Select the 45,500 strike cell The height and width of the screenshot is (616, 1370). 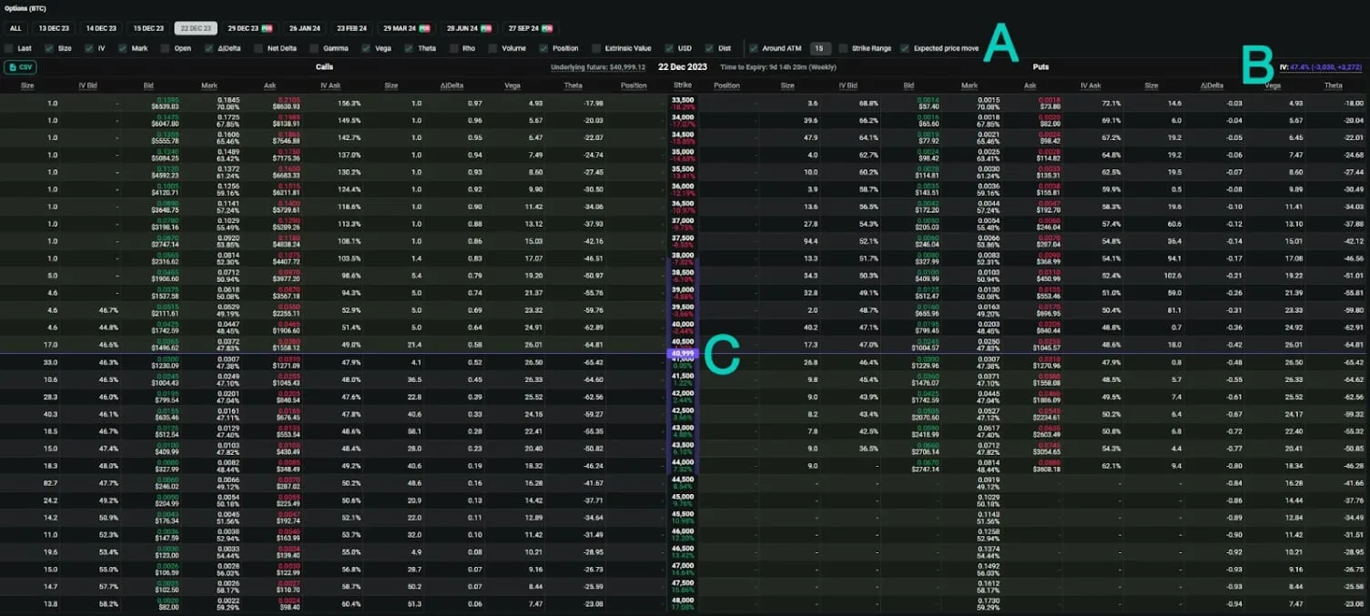pos(683,518)
